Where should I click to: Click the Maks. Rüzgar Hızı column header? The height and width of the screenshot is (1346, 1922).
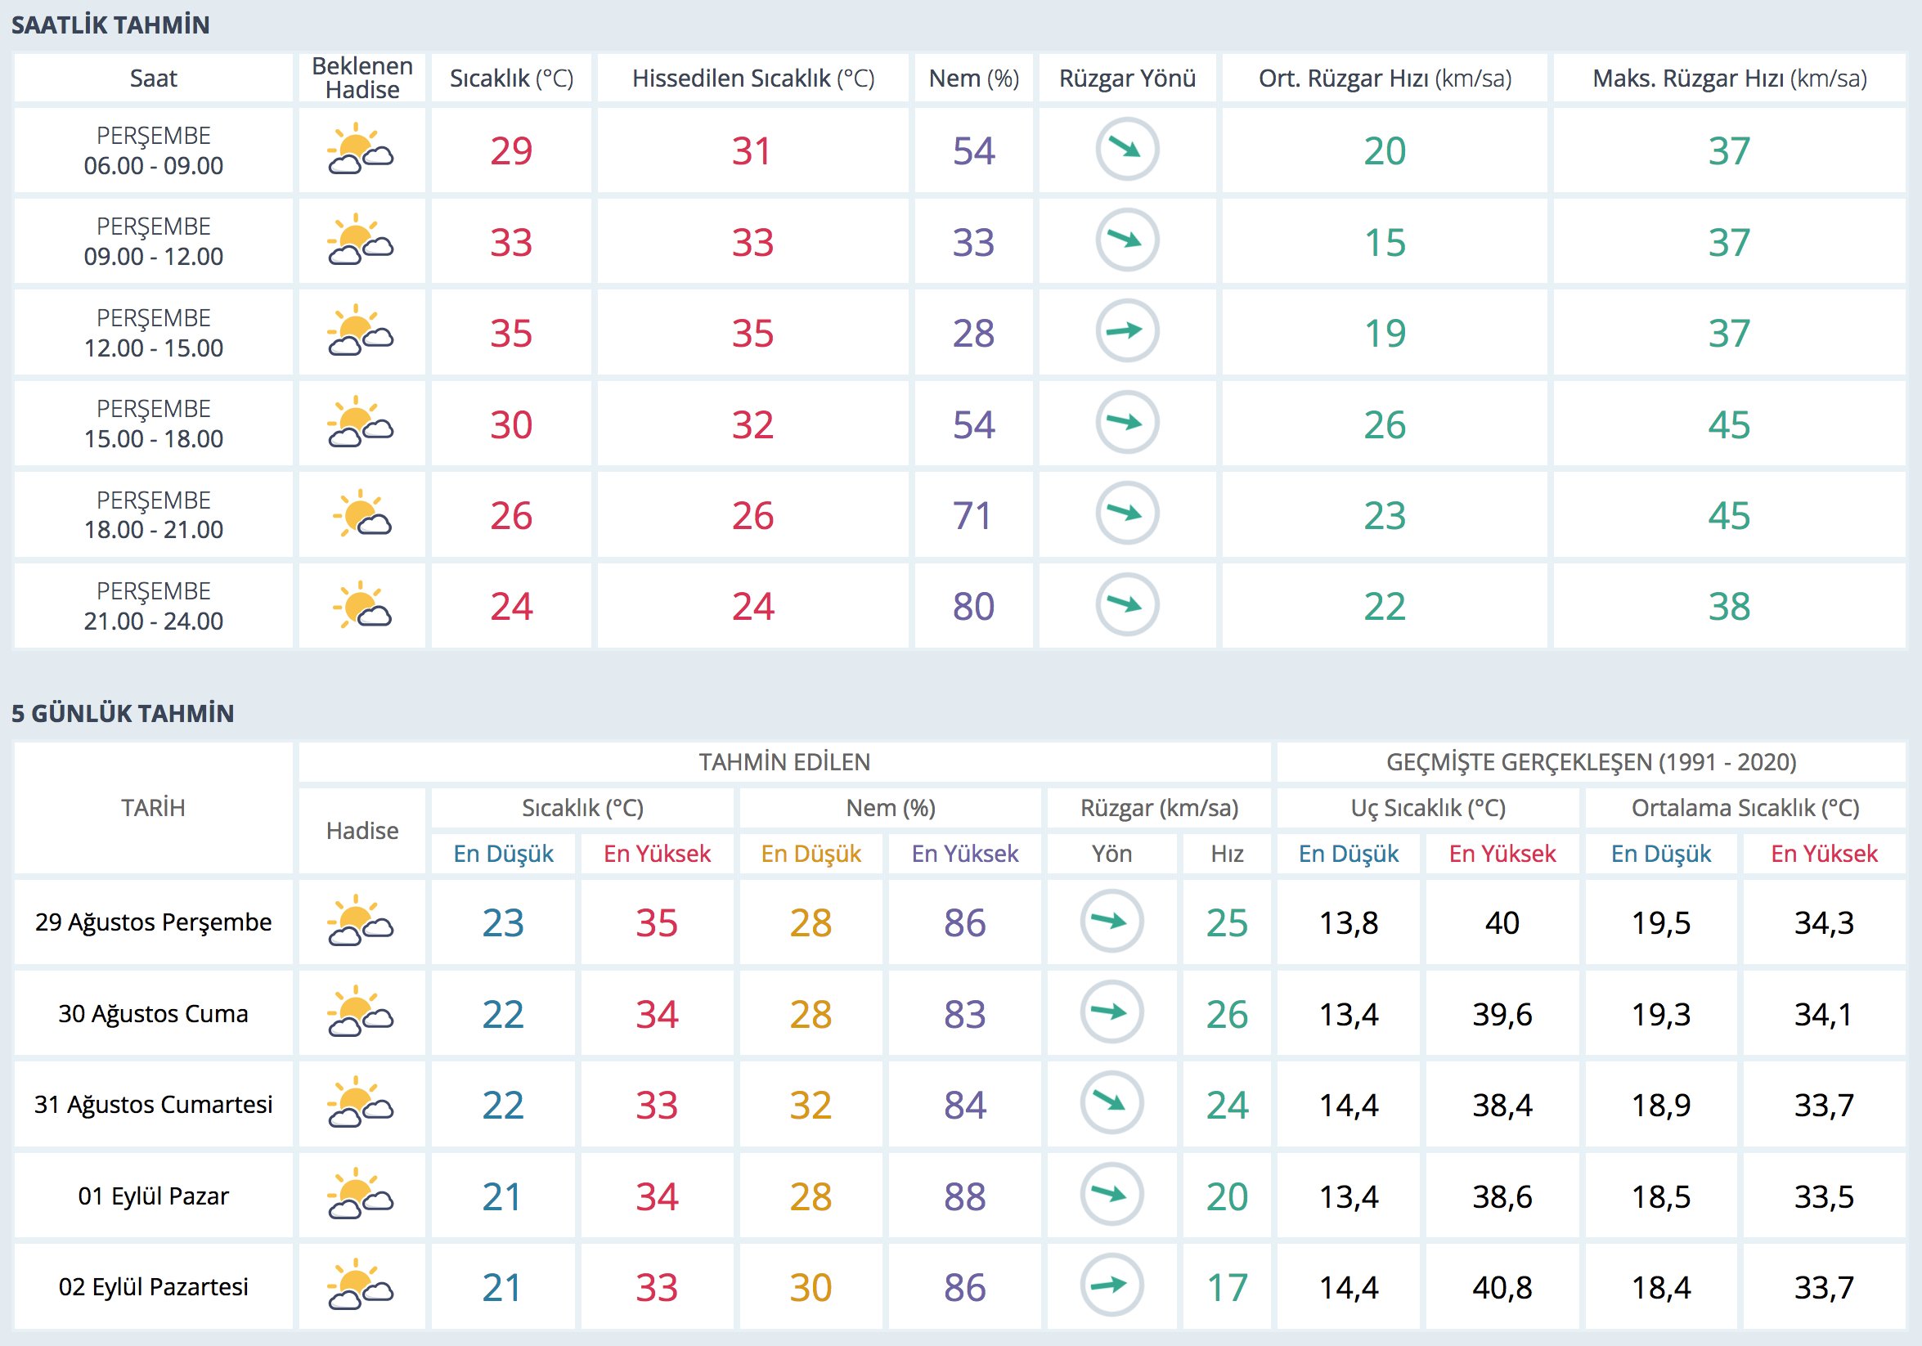point(1729,79)
